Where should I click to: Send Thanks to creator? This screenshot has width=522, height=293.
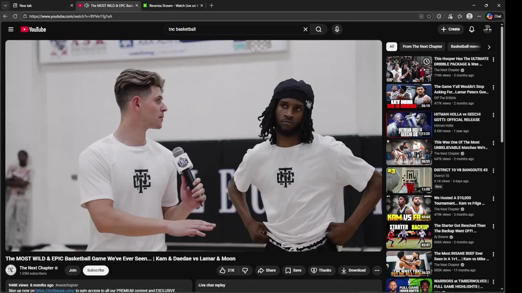pyautogui.click(x=321, y=270)
